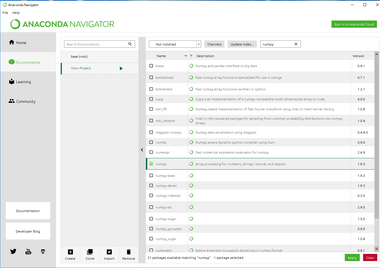Open the GitHub icon link

(43, 251)
